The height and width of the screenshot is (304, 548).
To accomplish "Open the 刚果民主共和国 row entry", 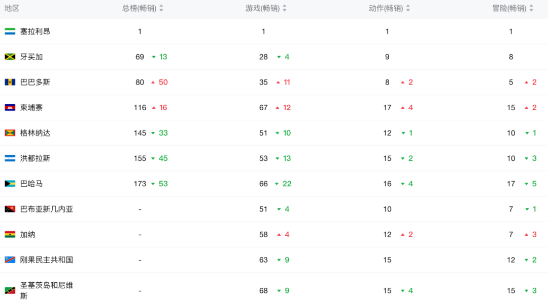I will tap(47, 259).
